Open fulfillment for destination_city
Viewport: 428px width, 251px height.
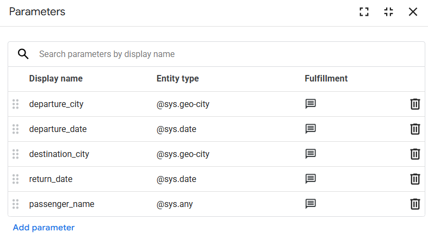click(311, 154)
